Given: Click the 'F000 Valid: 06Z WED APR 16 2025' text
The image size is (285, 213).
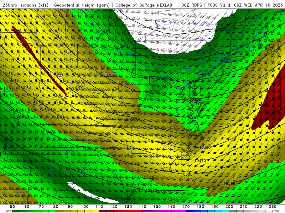Looking at the screenshot, I should [245, 5].
